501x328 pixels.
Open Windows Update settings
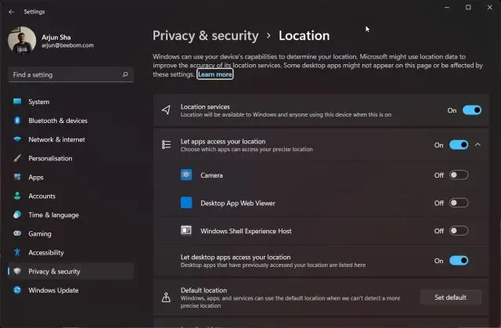70,290
